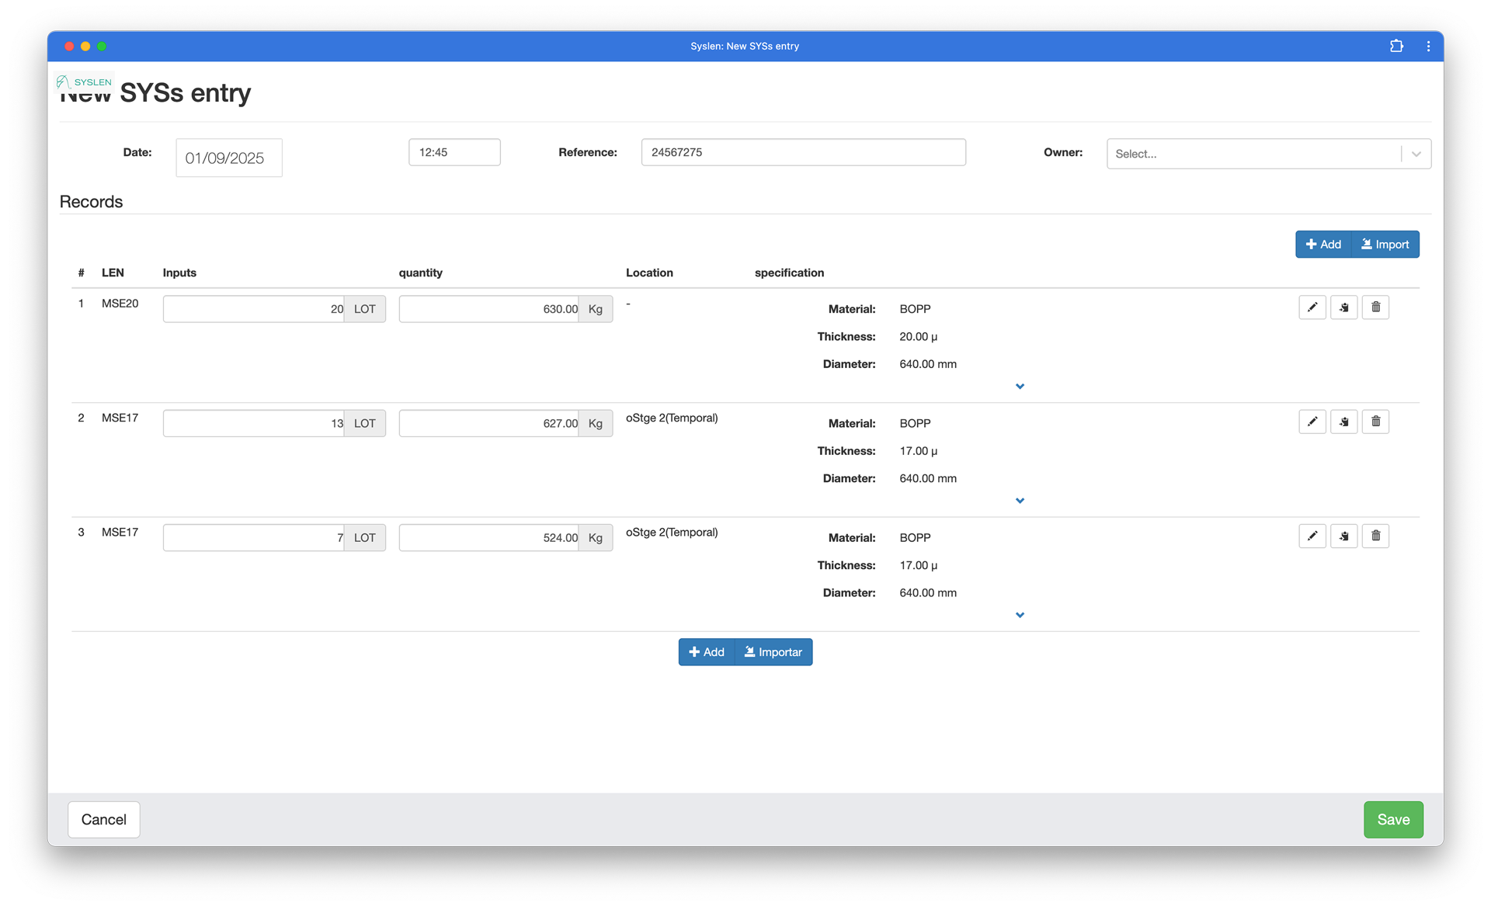
Task: Edit record 2 with pencil icon
Action: pyautogui.click(x=1312, y=422)
